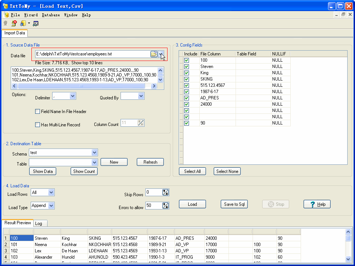Select the Result Preview tab

click(18, 223)
